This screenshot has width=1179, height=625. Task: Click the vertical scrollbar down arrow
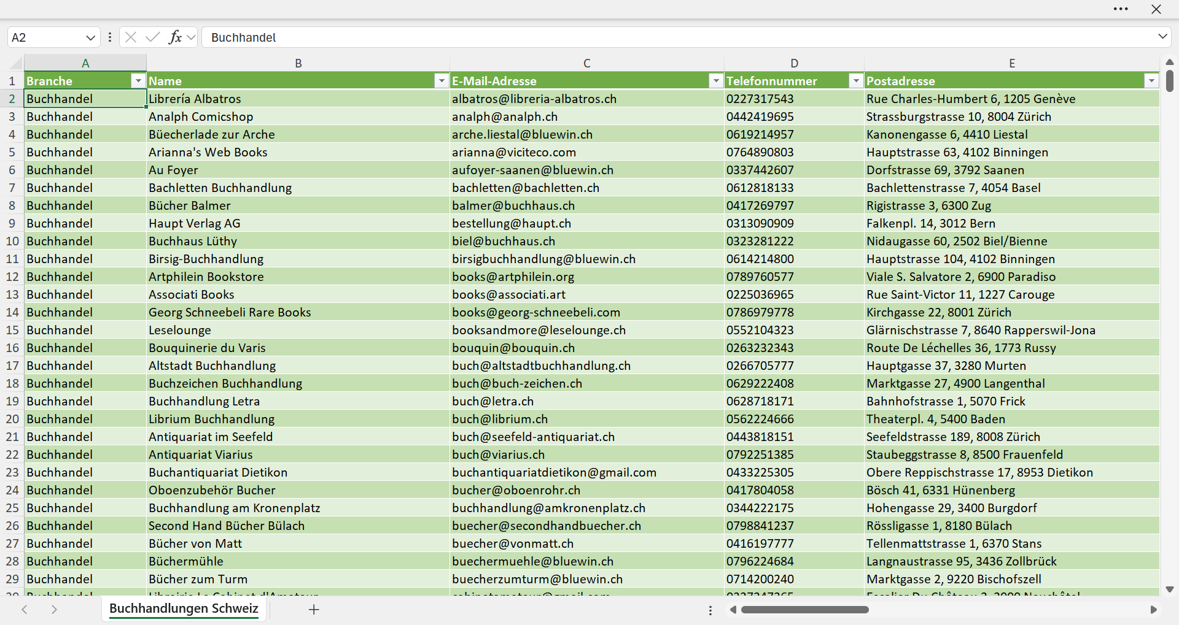click(1169, 589)
